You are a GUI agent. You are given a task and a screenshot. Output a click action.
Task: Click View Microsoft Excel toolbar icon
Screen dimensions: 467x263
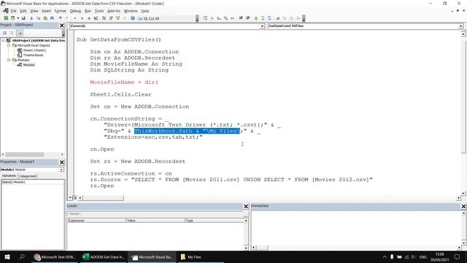pos(6,18)
